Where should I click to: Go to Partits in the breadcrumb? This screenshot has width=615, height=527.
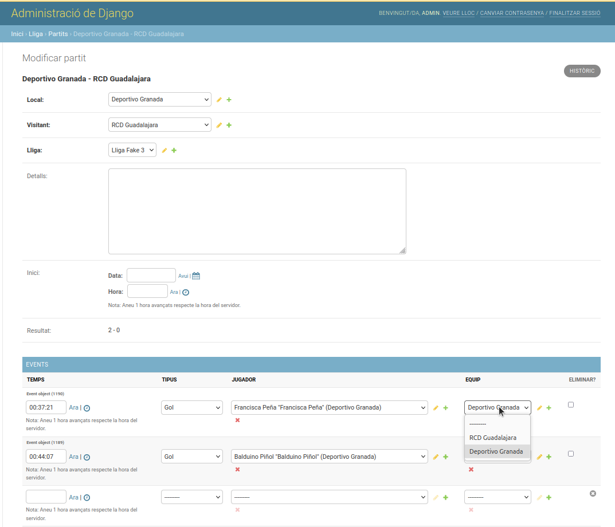[58, 34]
